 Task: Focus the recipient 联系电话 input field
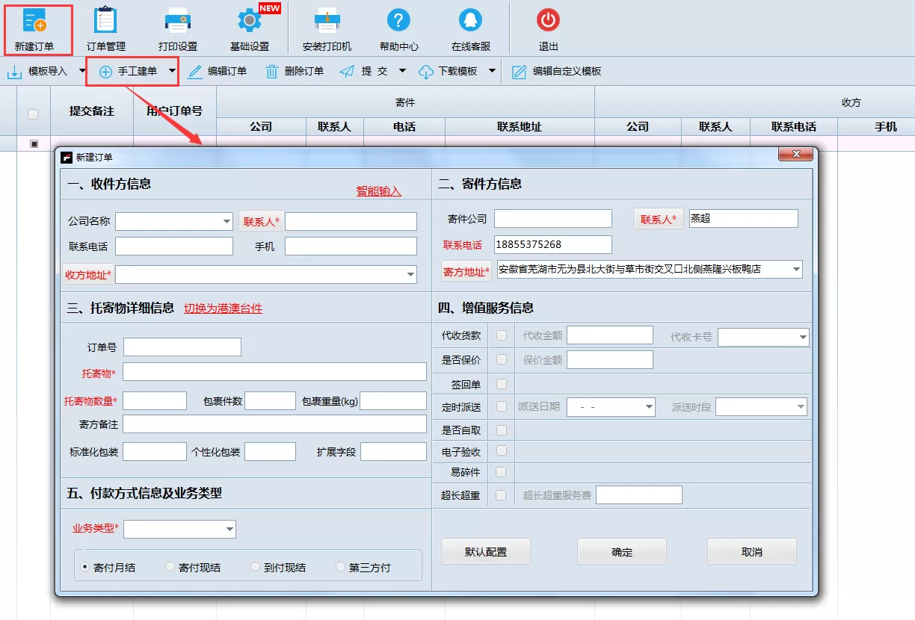pyautogui.click(x=174, y=247)
